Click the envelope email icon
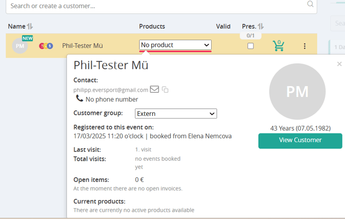 pyautogui.click(x=154, y=89)
